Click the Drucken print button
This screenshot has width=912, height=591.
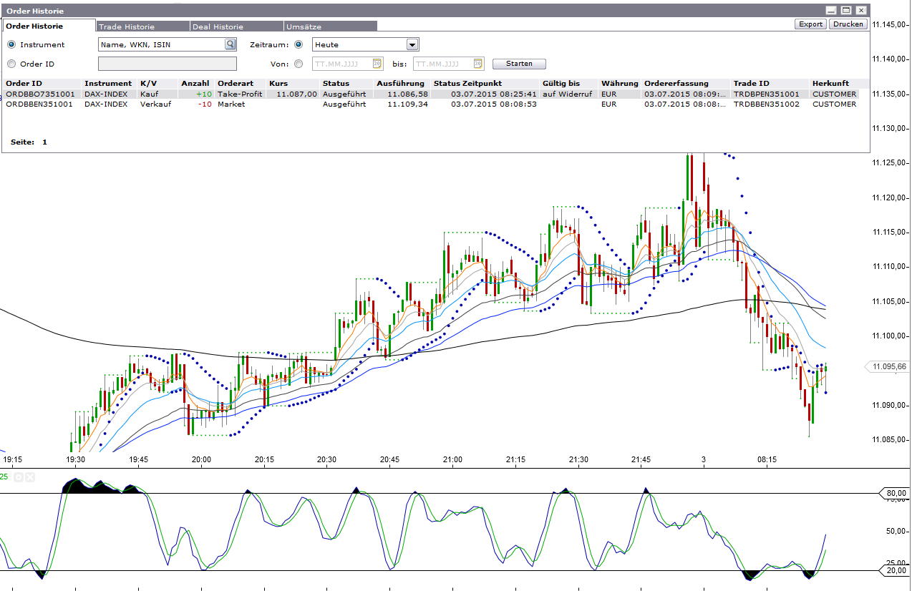click(x=848, y=24)
